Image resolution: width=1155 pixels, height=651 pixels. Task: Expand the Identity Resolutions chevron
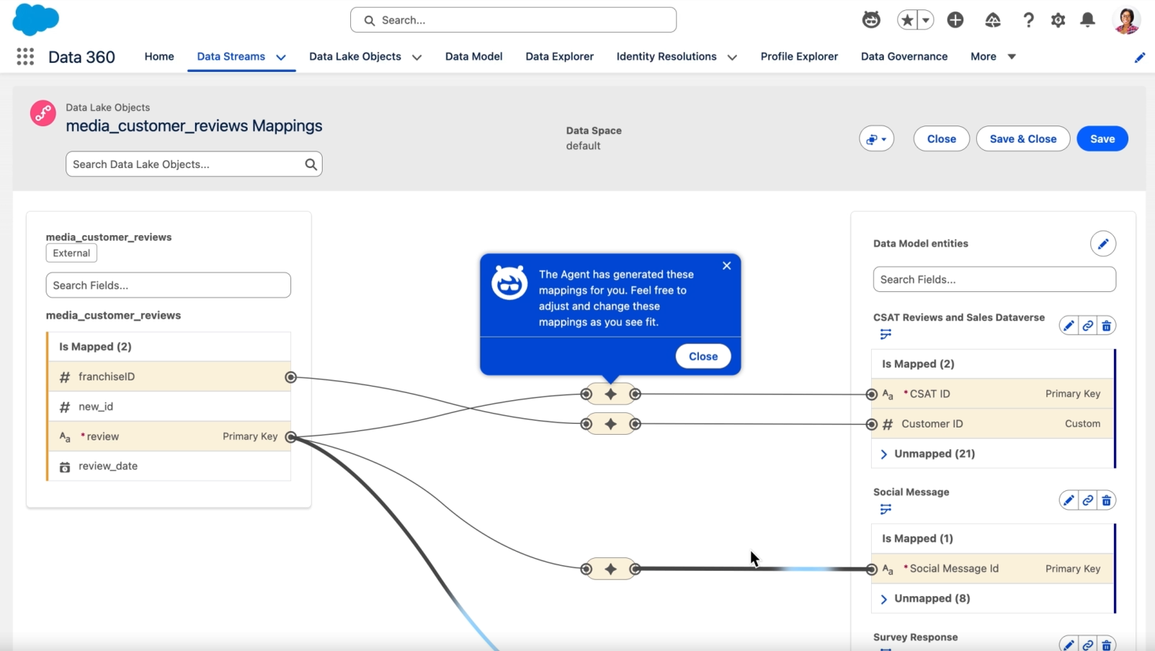coord(732,57)
